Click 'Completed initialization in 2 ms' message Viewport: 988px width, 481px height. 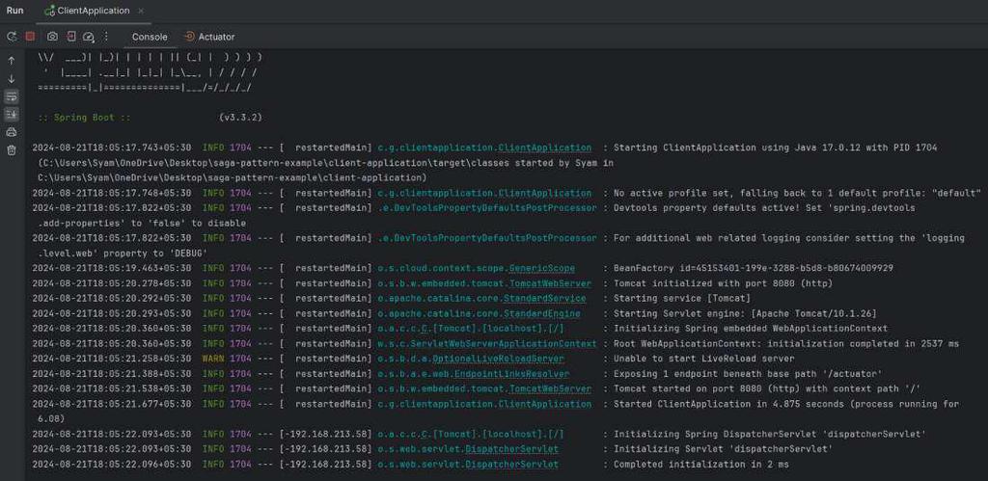700,464
